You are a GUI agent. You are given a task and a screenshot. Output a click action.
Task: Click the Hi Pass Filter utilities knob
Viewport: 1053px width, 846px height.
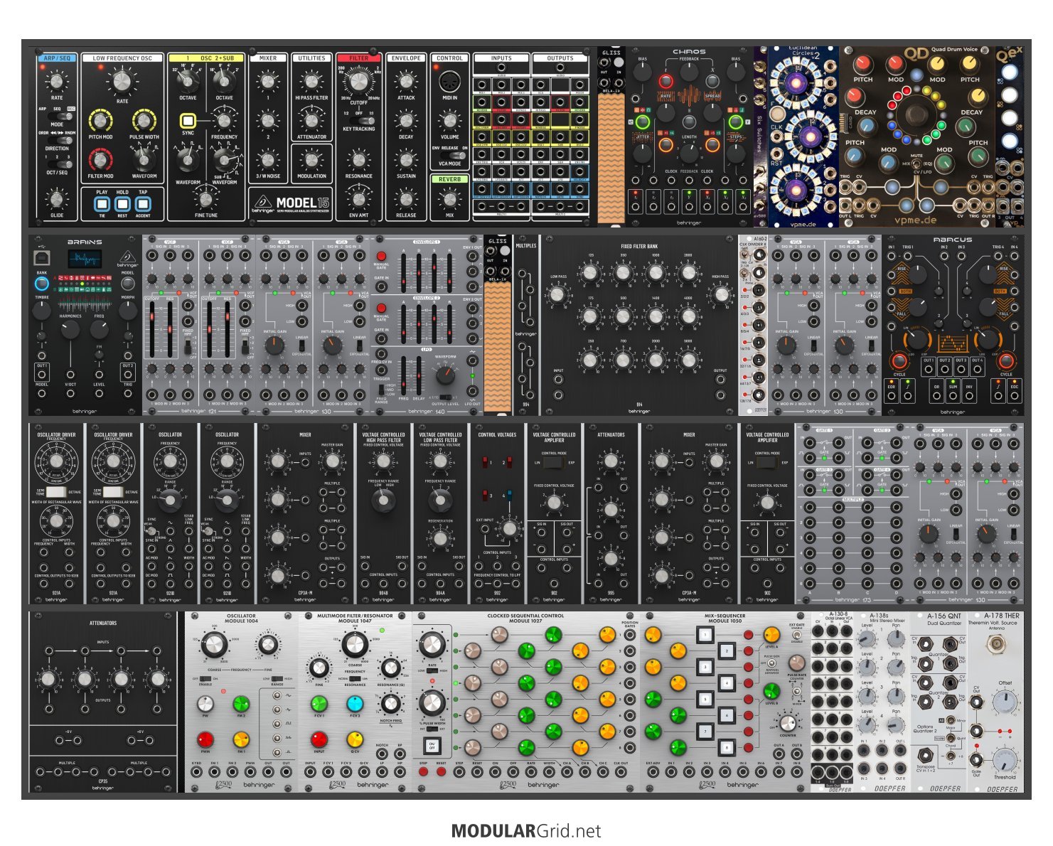click(x=311, y=82)
